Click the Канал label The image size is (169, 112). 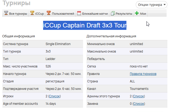click(92, 89)
